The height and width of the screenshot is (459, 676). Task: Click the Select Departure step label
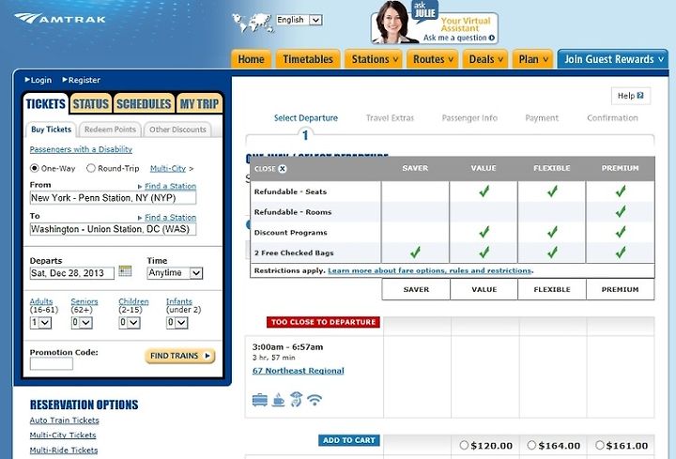point(306,118)
